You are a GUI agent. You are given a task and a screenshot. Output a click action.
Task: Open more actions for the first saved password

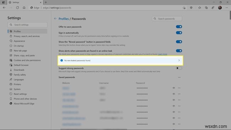coord(179,88)
